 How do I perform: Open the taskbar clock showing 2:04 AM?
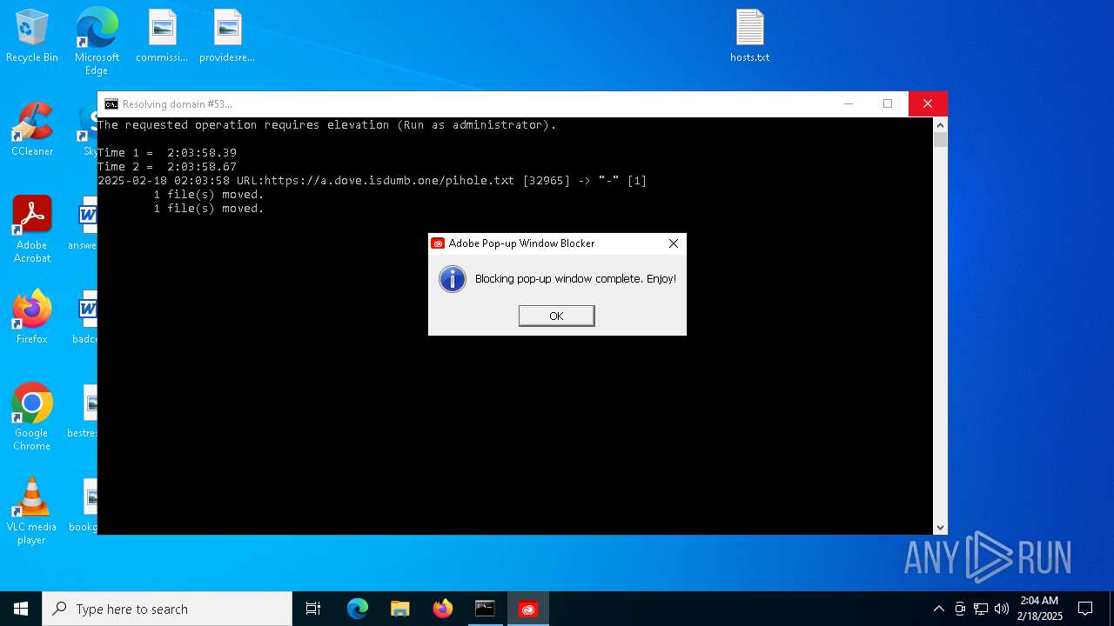pos(1040,609)
